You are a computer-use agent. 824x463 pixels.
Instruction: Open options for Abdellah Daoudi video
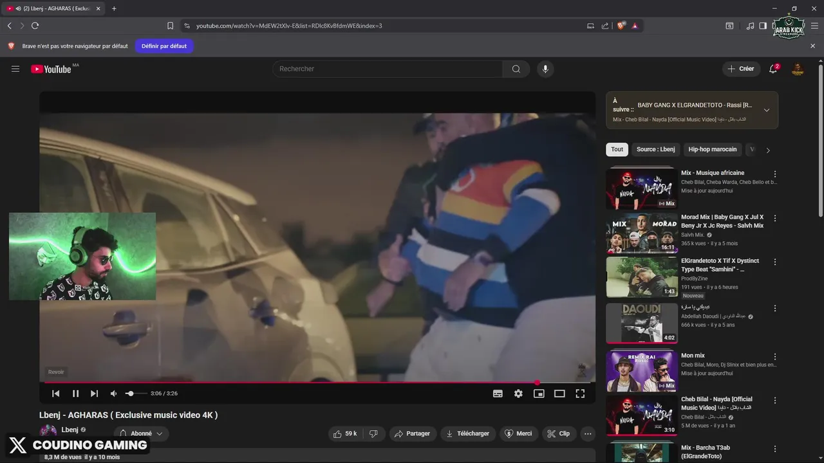pos(775,308)
